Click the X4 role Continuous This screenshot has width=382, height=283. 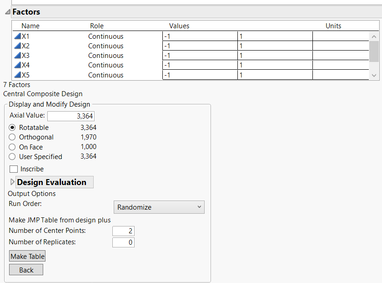[106, 65]
